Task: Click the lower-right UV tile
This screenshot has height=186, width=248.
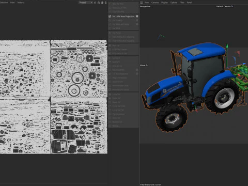Action: 79,126
